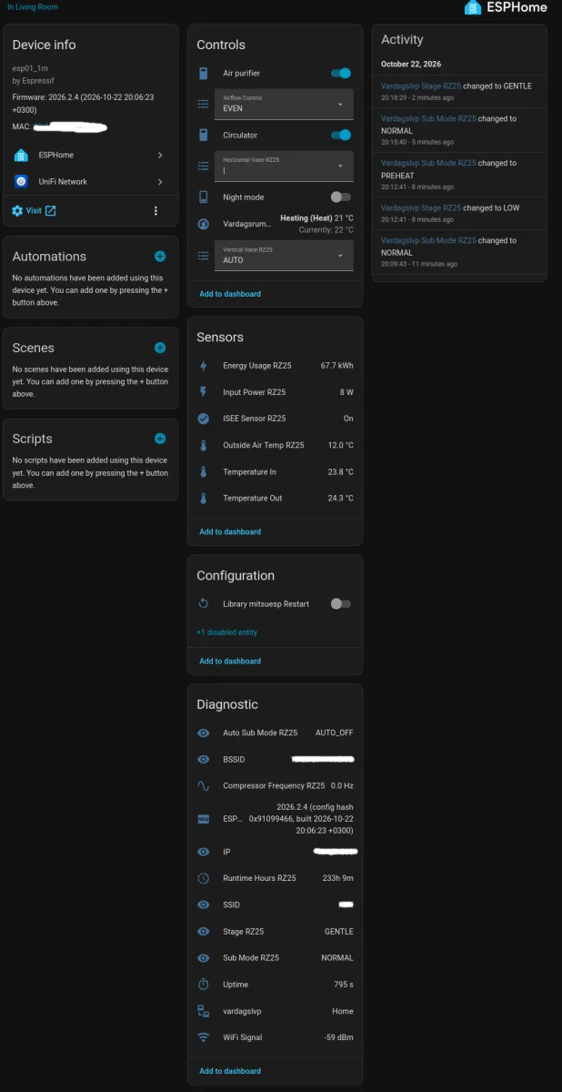Click the Input Power RZ25 flash icon

tap(204, 392)
